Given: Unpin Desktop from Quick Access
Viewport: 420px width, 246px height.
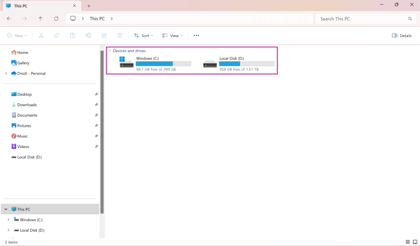Looking at the screenshot, I should click(x=96, y=94).
